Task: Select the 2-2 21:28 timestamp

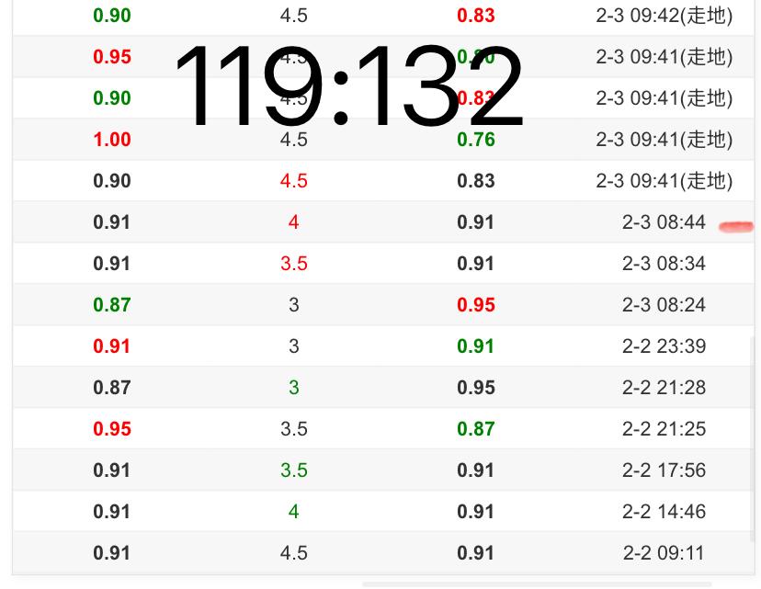Action: [664, 388]
